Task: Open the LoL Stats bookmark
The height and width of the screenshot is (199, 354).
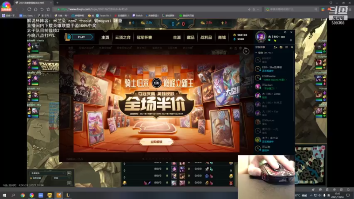Action: (x=27, y=15)
